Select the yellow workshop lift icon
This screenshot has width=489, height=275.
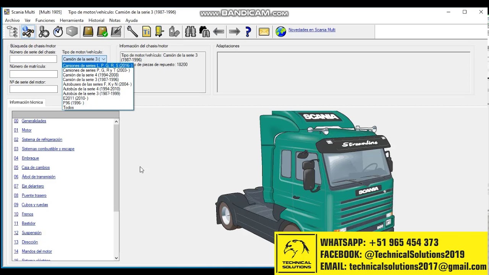click(160, 31)
